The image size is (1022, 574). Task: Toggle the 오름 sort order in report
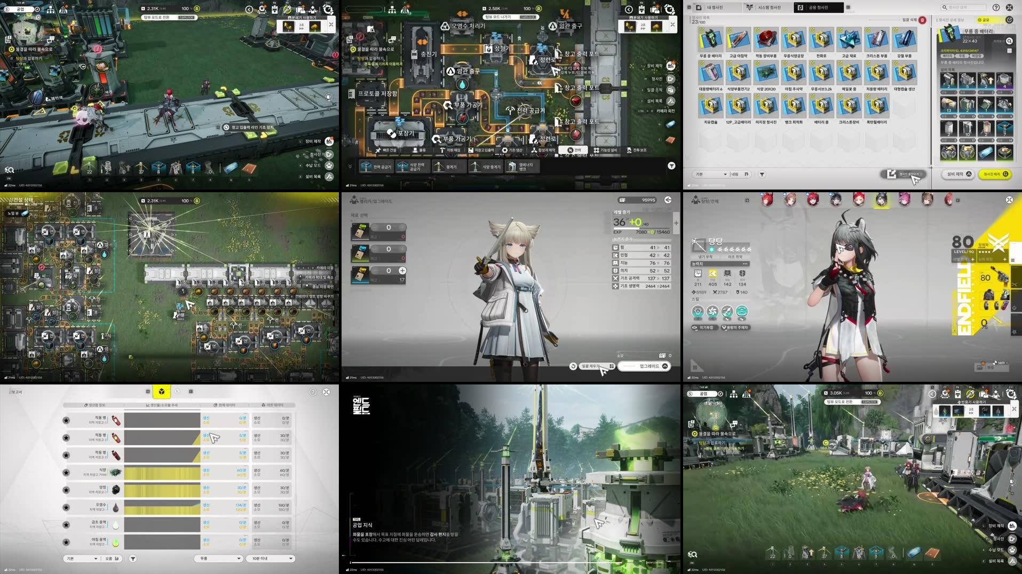(x=112, y=559)
